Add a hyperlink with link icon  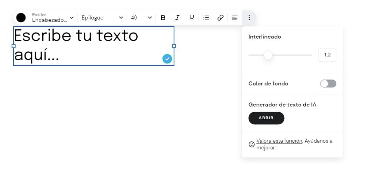pyautogui.click(x=220, y=17)
